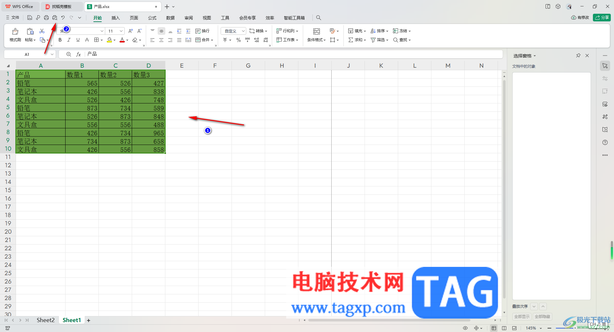The width and height of the screenshot is (614, 332).
Task: Click the Cut scissors icon
Action: pyautogui.click(x=42, y=31)
